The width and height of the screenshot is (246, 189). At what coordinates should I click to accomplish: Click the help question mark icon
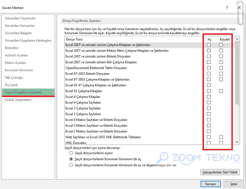(x=227, y=8)
